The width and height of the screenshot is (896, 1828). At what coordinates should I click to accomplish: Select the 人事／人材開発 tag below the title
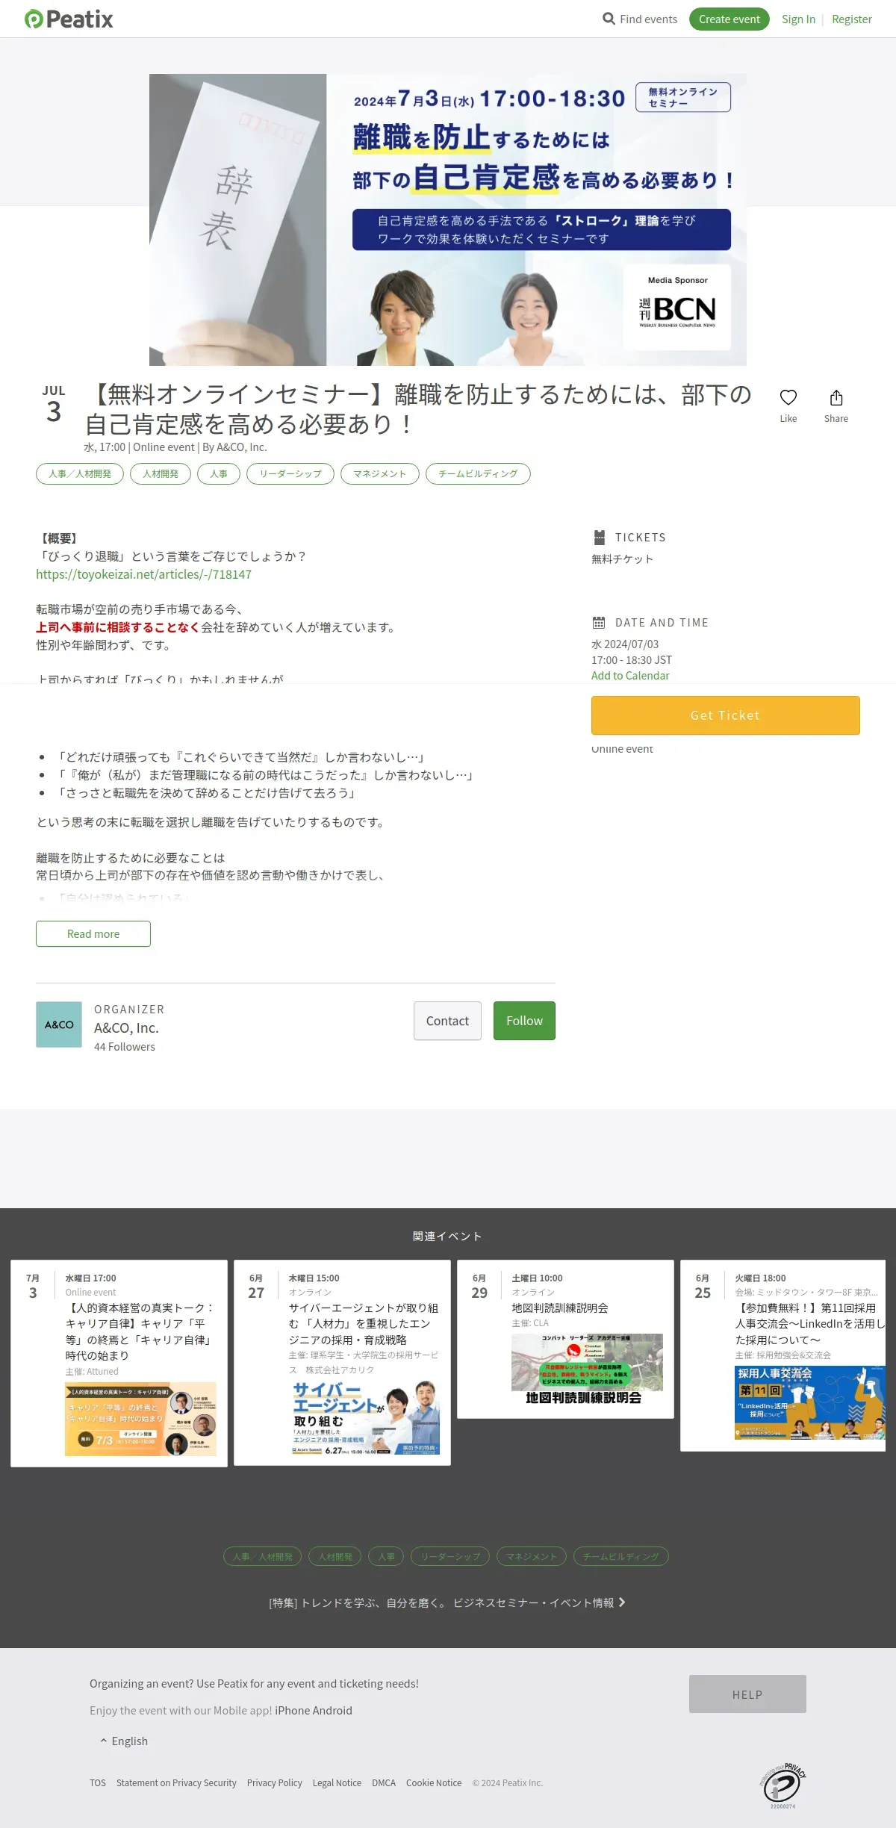click(80, 473)
